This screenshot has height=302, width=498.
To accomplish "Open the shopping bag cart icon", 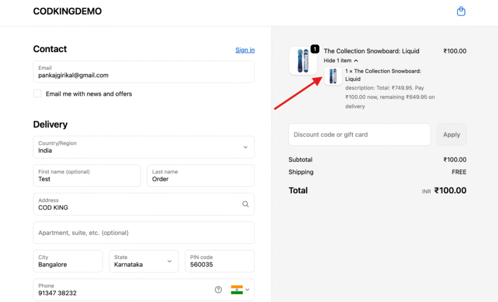I will [461, 11].
